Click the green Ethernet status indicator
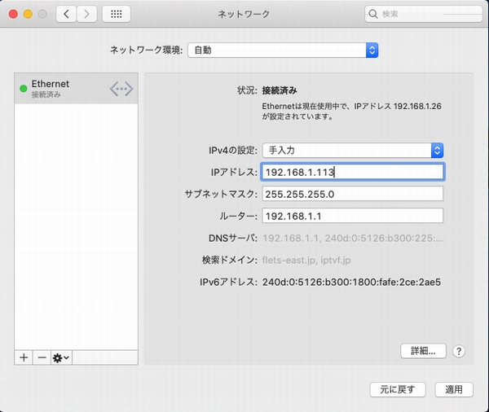Viewport: 489px width, 412px height. [24, 89]
